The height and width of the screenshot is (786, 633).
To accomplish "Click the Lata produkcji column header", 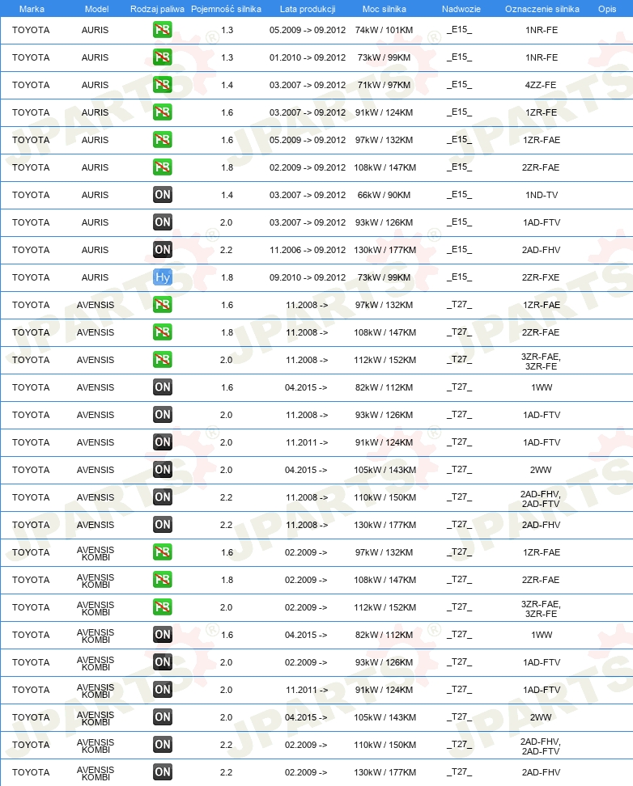I will 308,9.
